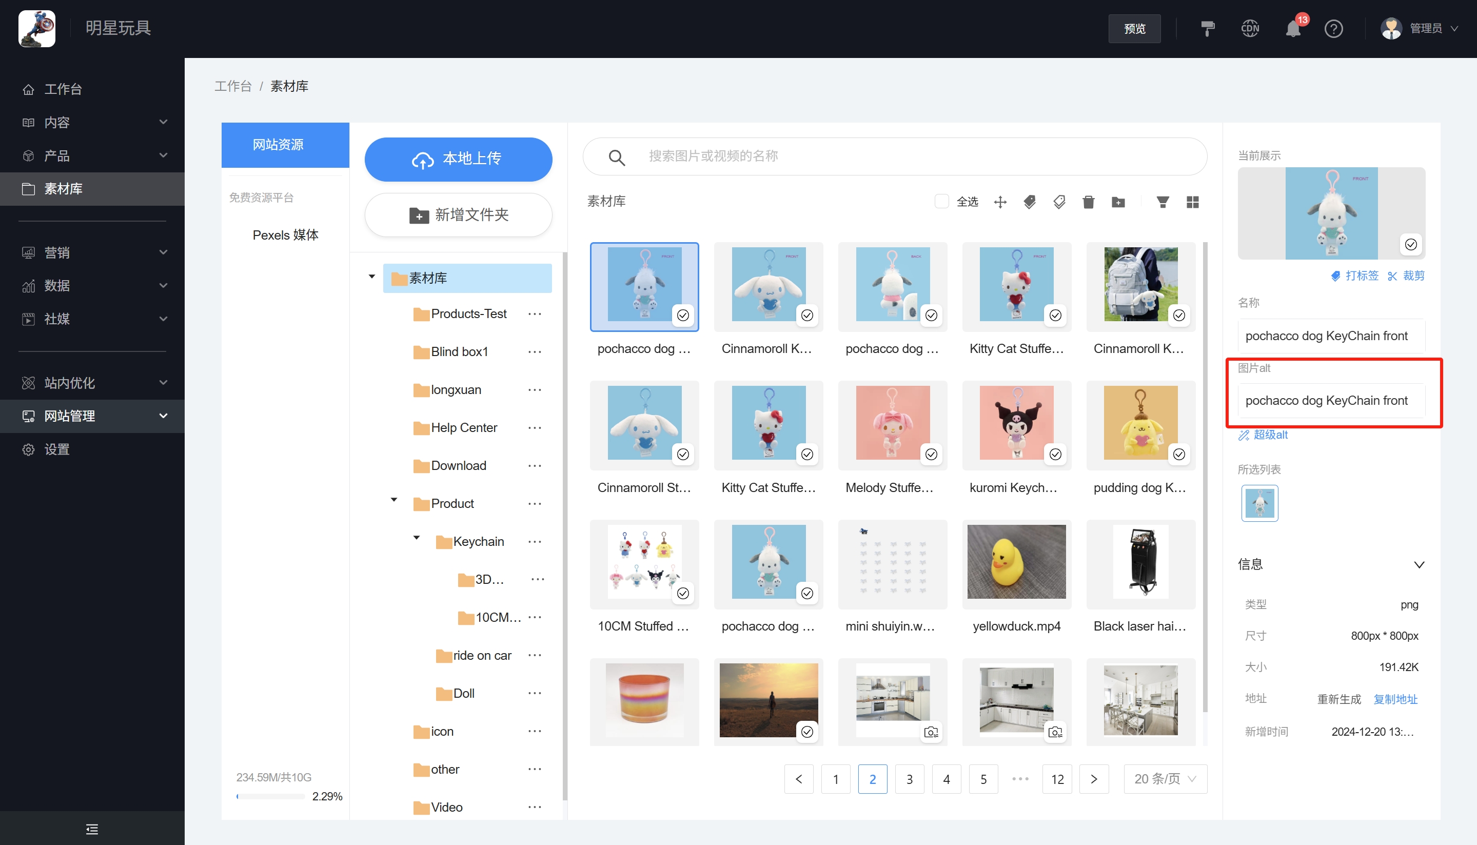The image size is (1477, 845).
Task: Toggle selection circle on Kitty Cat Stuffed thumbnail
Action: pos(1055,315)
